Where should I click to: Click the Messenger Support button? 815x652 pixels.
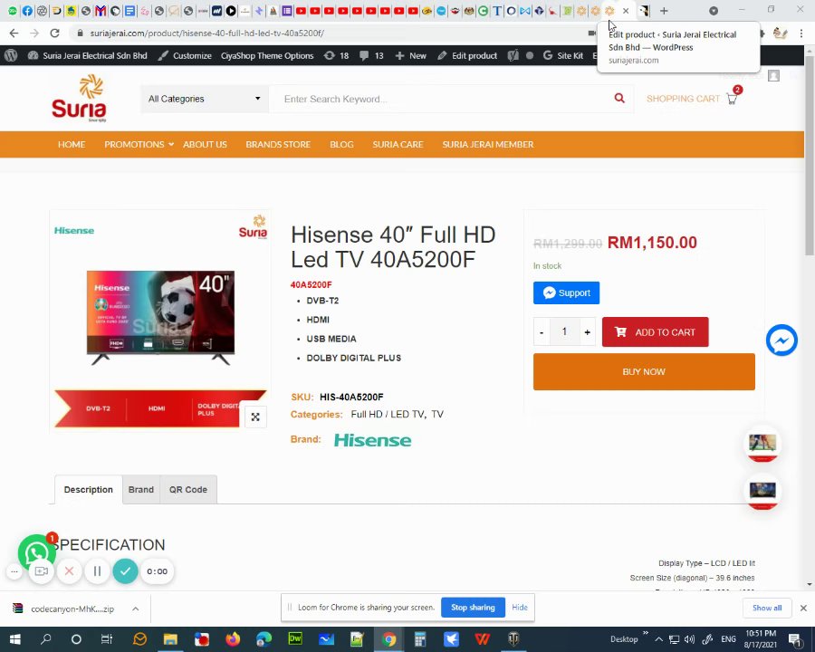pyautogui.click(x=566, y=292)
